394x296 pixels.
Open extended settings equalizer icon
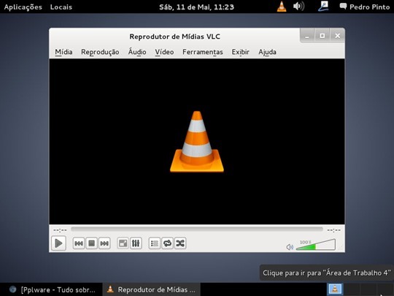(136, 243)
